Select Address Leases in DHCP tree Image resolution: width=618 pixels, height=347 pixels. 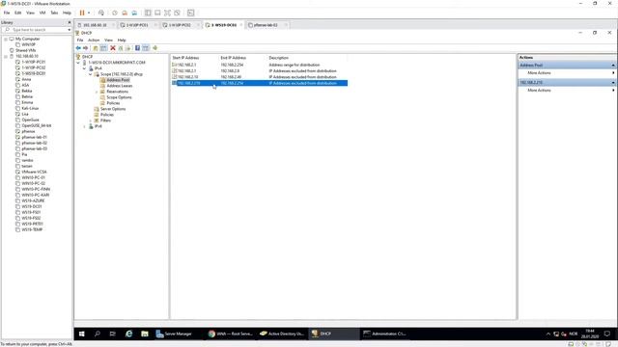(120, 86)
